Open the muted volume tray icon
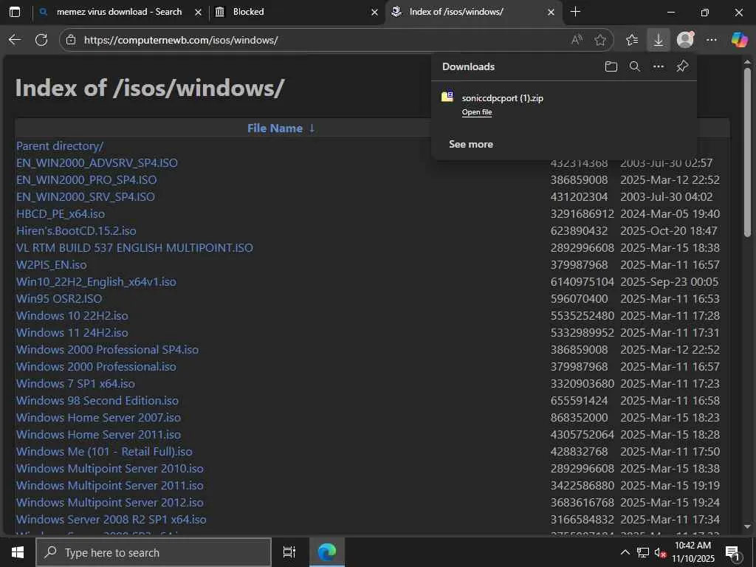This screenshot has height=567, width=756. pos(660,552)
